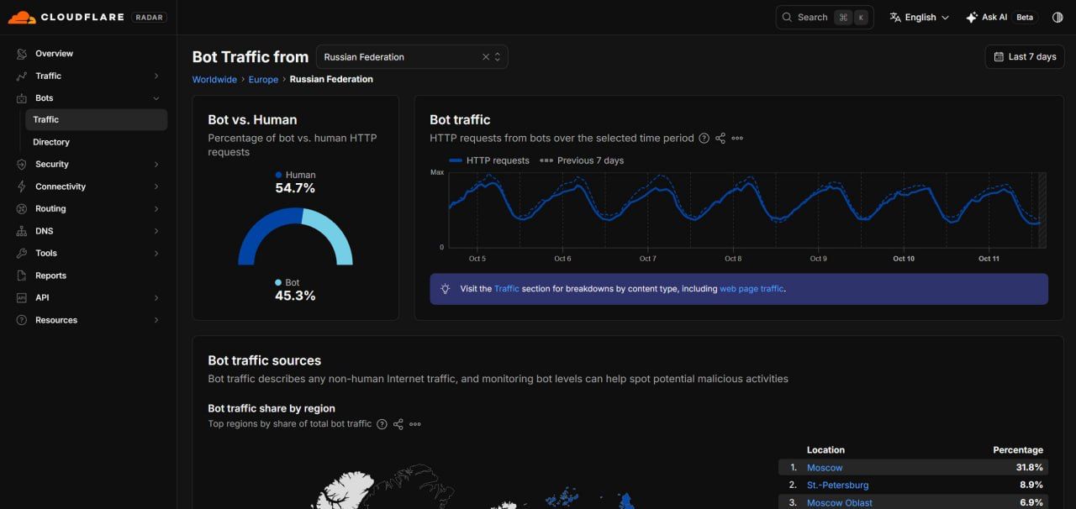Click in the Search field
The width and height of the screenshot is (1076, 509).
[825, 17]
